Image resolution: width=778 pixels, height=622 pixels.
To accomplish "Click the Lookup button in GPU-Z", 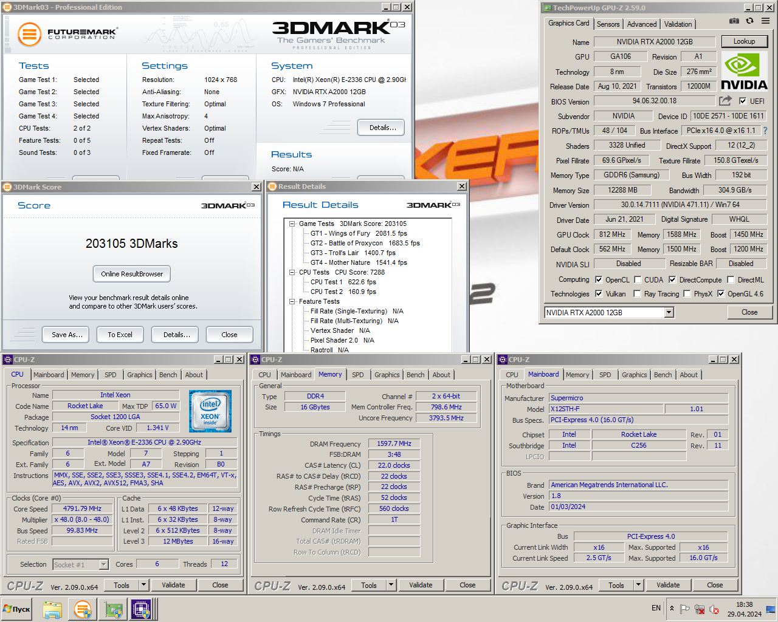I will coord(744,41).
